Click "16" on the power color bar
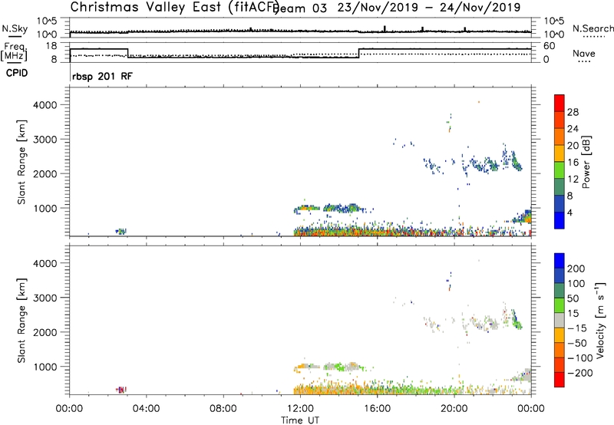 coord(573,163)
